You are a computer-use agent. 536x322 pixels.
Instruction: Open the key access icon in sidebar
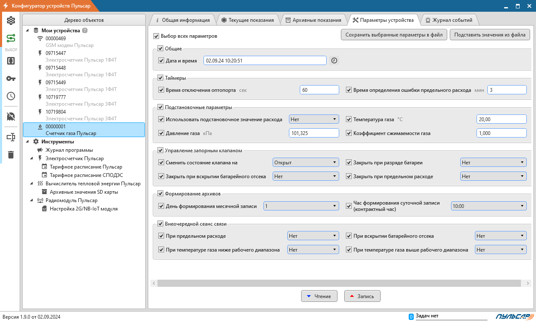coord(11,78)
